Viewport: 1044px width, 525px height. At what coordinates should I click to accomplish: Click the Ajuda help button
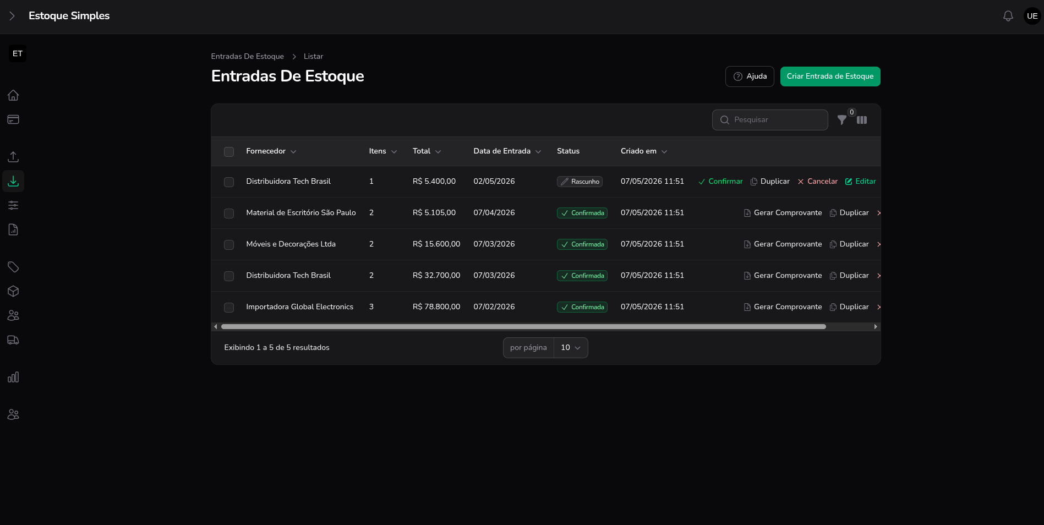coord(750,76)
